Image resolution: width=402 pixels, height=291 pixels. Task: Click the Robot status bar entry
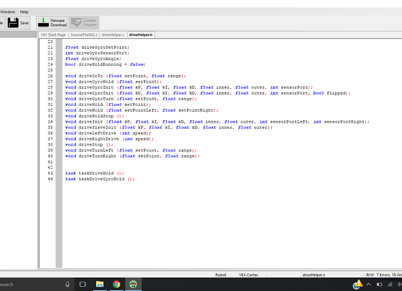coord(221,275)
